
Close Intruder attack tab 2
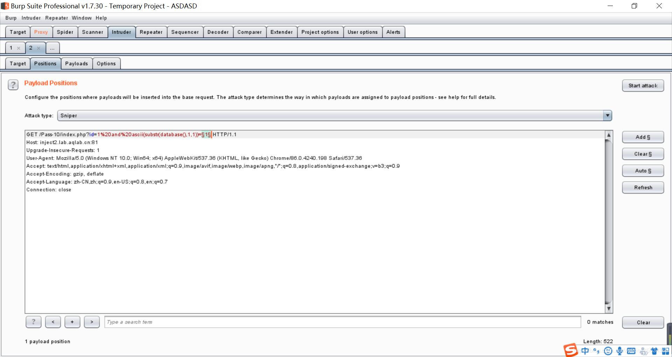tap(38, 48)
